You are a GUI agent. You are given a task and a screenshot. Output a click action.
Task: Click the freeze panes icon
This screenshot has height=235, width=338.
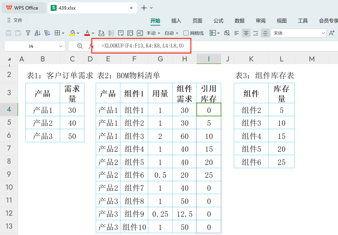click(213, 33)
